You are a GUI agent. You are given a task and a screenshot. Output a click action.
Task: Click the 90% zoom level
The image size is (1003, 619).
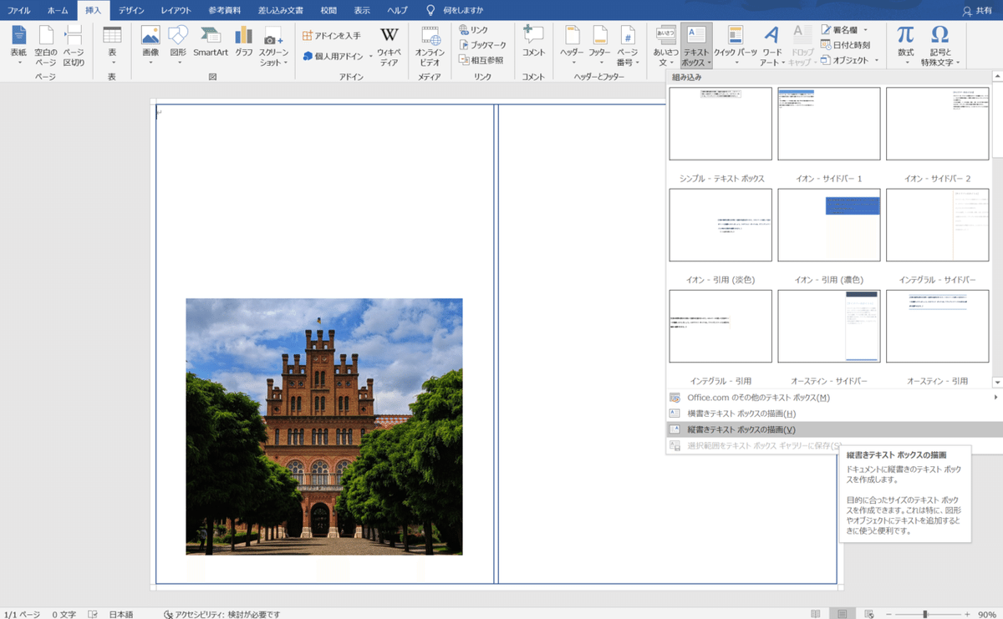pyautogui.click(x=986, y=614)
